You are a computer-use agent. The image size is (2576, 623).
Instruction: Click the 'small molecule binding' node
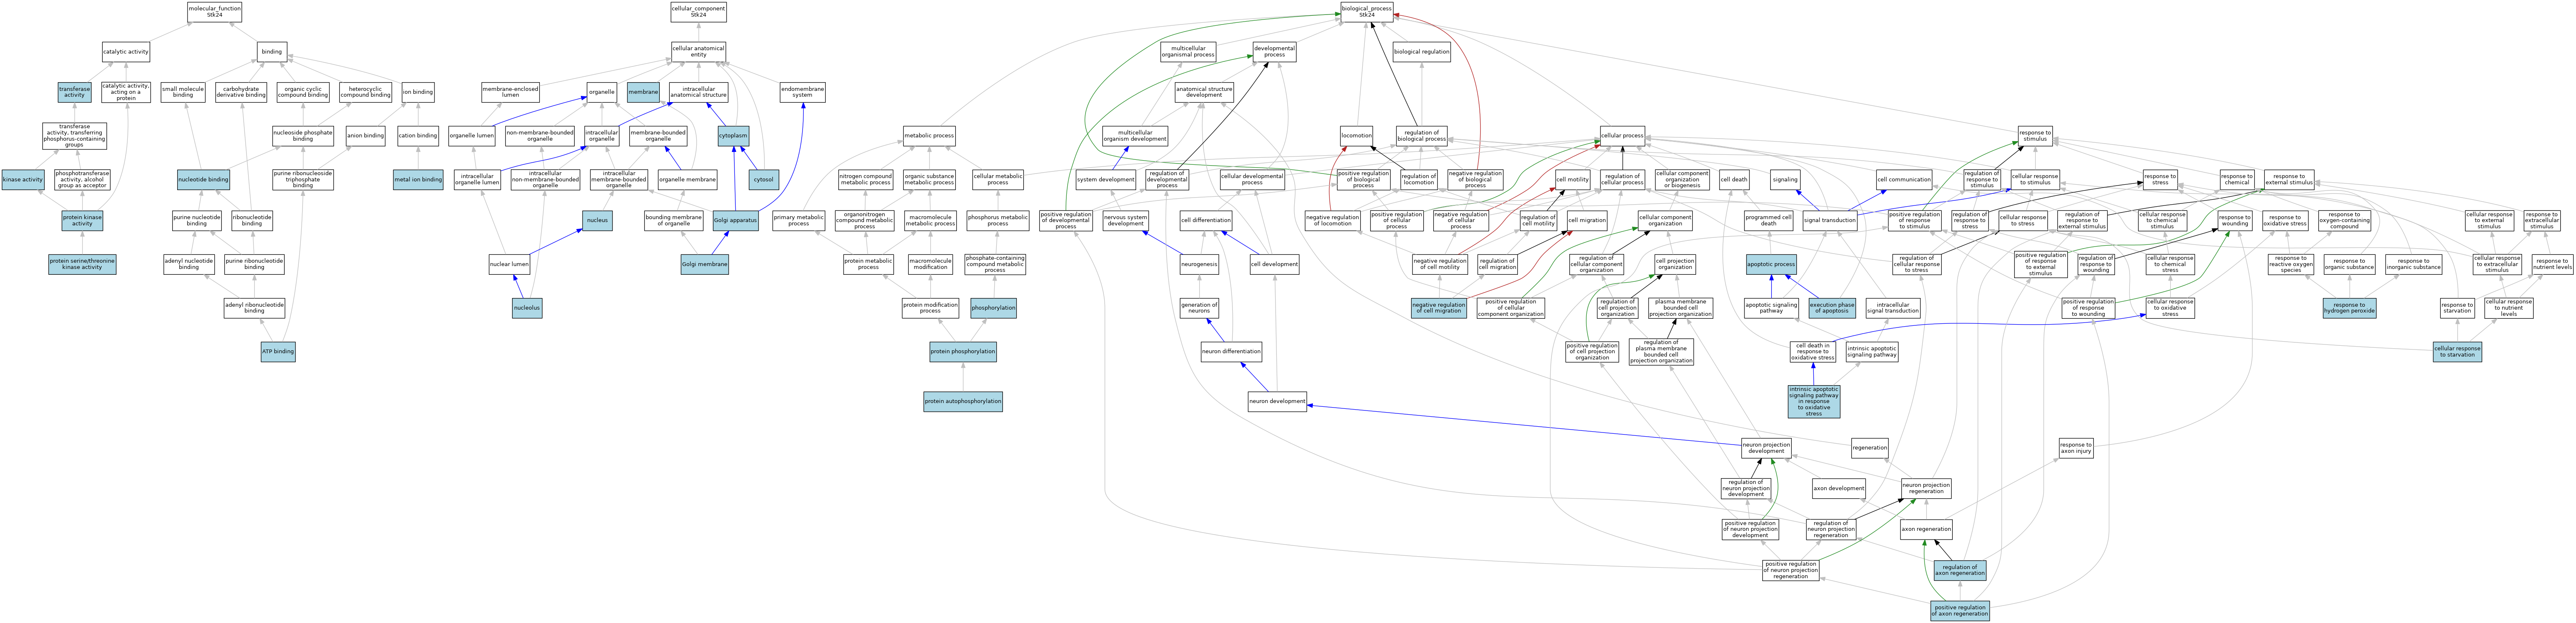183,92
